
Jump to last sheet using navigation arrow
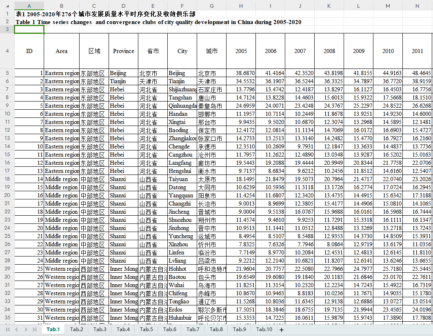coord(35,329)
